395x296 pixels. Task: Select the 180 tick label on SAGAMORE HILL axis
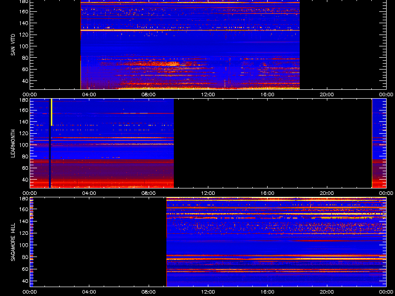pos(24,199)
